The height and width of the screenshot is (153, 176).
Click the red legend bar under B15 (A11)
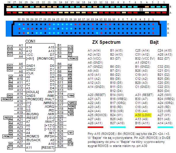click(143, 127)
